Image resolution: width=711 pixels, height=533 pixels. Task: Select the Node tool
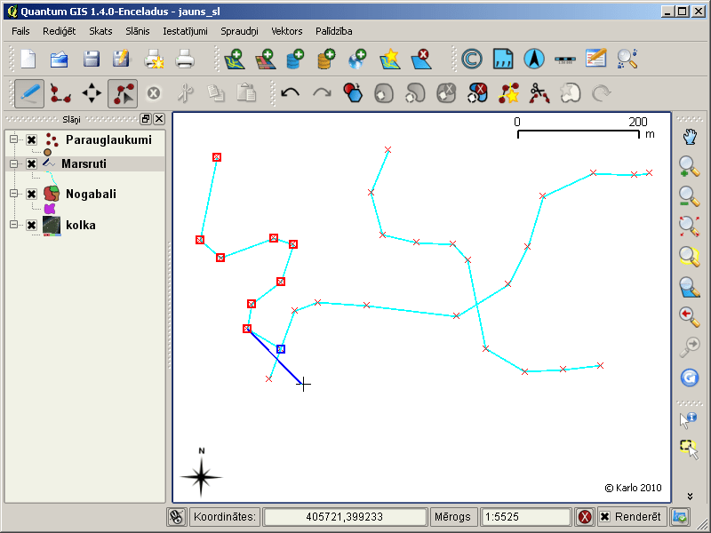[123, 94]
